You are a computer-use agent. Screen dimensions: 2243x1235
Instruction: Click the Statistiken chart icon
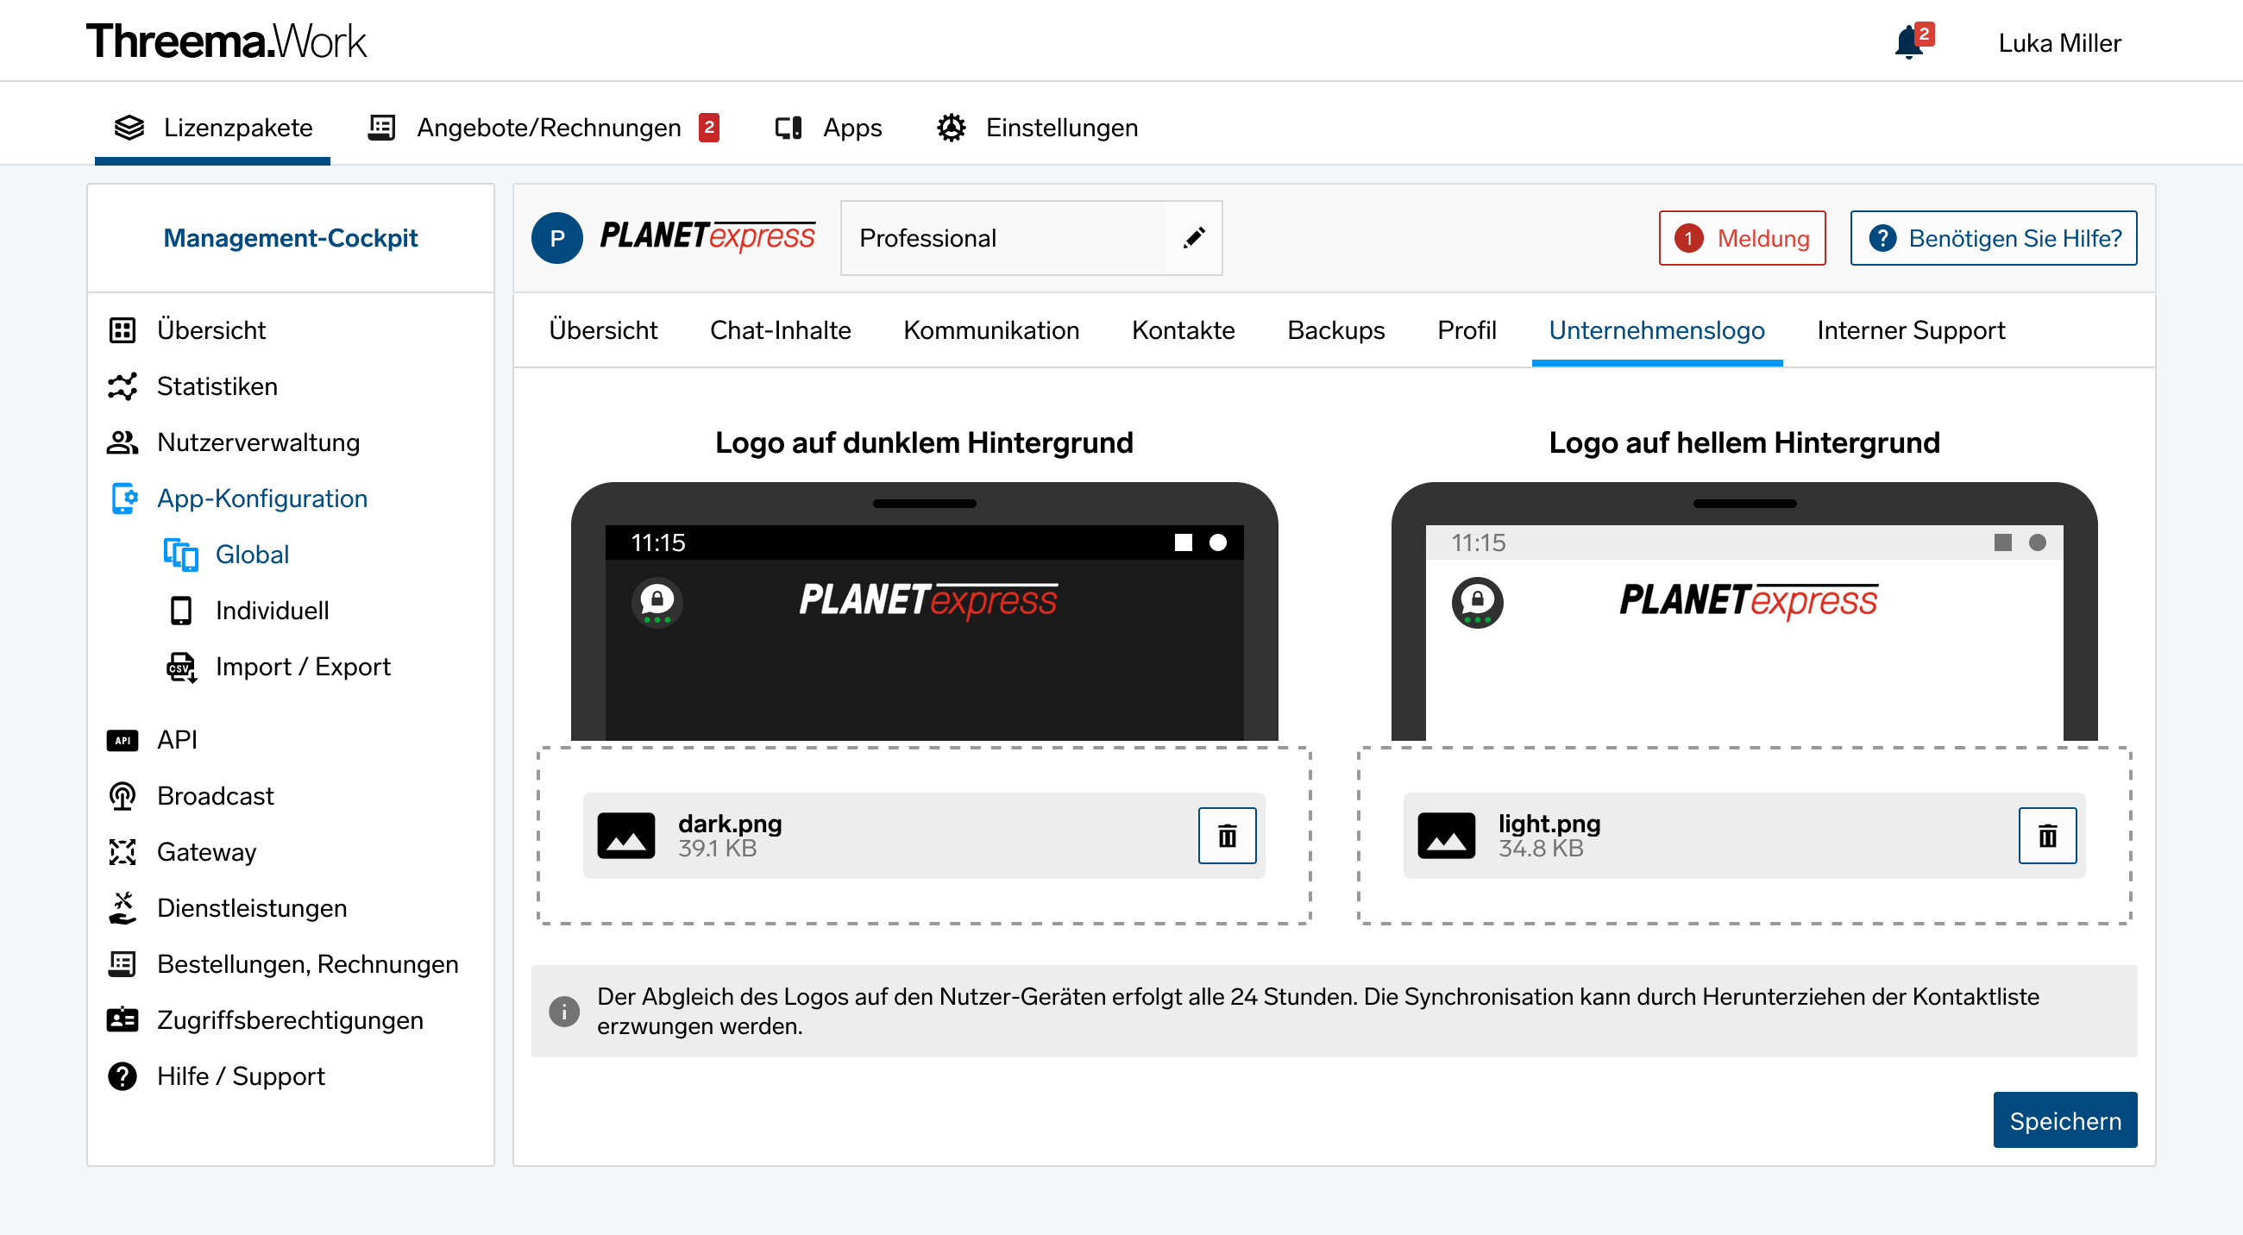click(122, 386)
